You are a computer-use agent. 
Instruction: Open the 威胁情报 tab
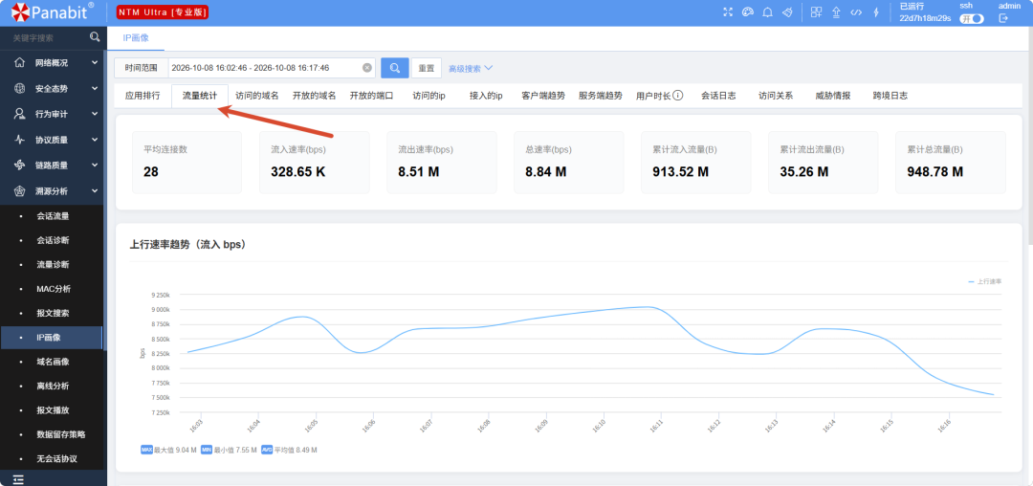833,96
